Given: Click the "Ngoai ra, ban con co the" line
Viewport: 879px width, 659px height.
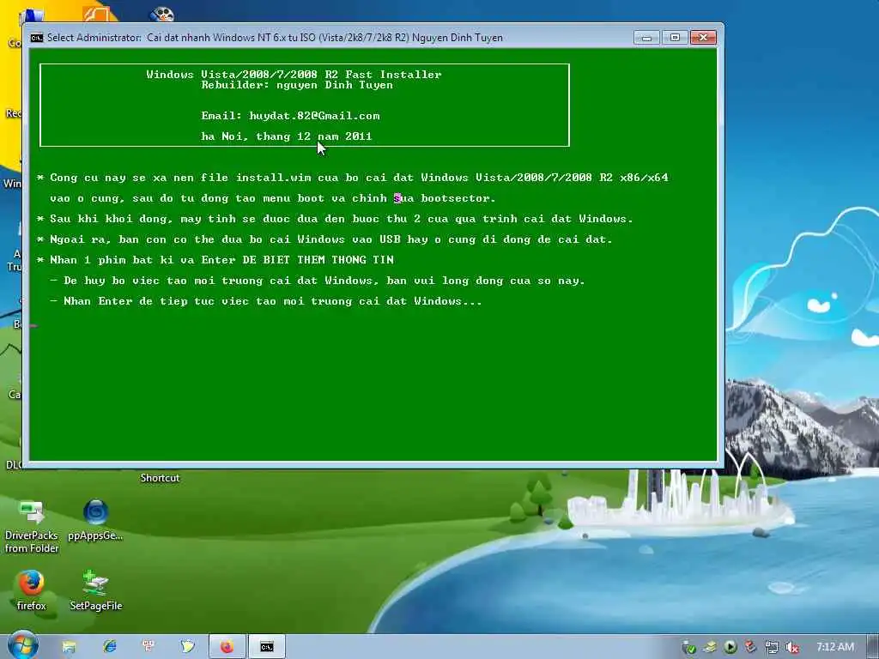Looking at the screenshot, I should [324, 239].
